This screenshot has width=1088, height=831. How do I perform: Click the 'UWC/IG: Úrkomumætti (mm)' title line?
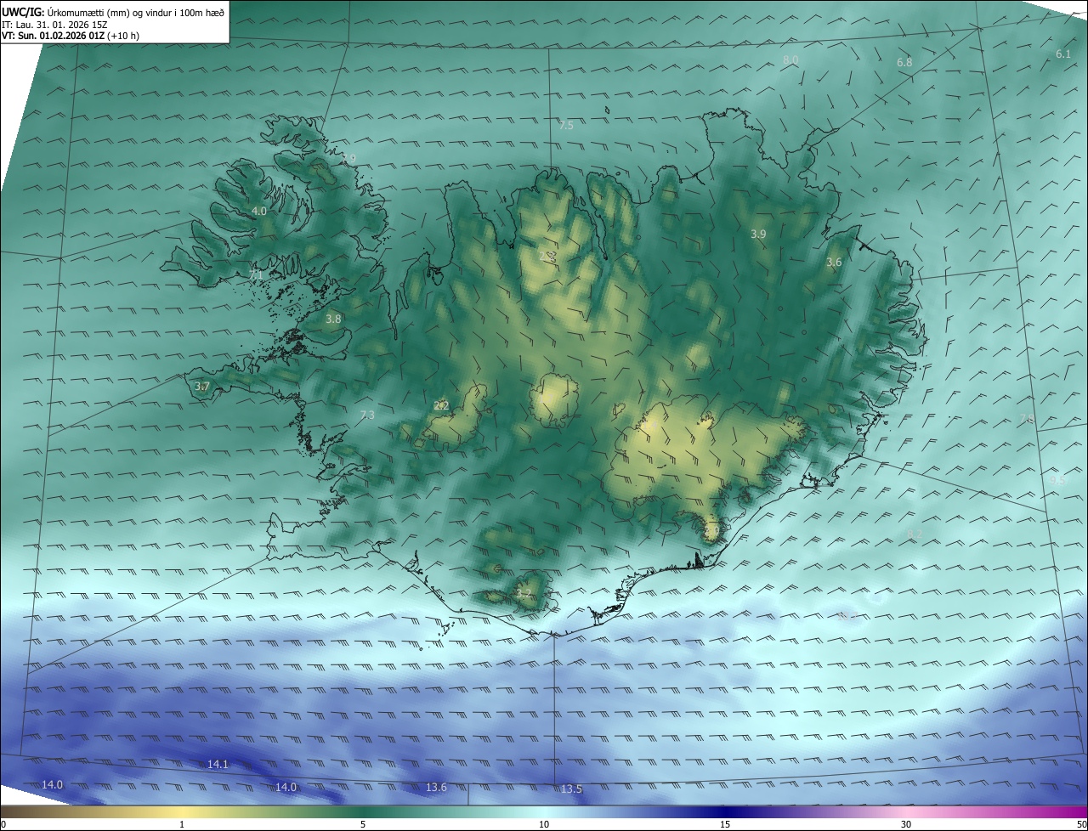pyautogui.click(x=113, y=12)
